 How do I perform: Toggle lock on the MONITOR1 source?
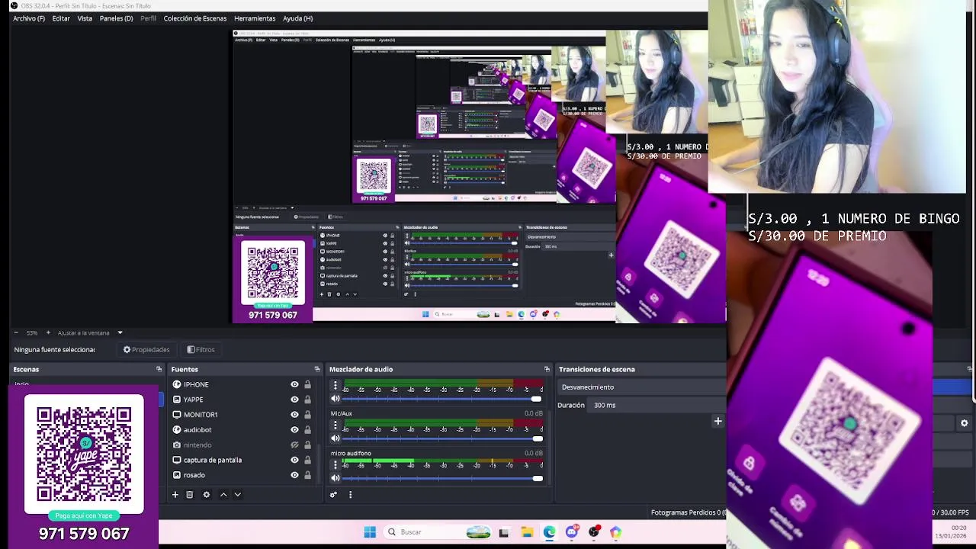click(307, 415)
